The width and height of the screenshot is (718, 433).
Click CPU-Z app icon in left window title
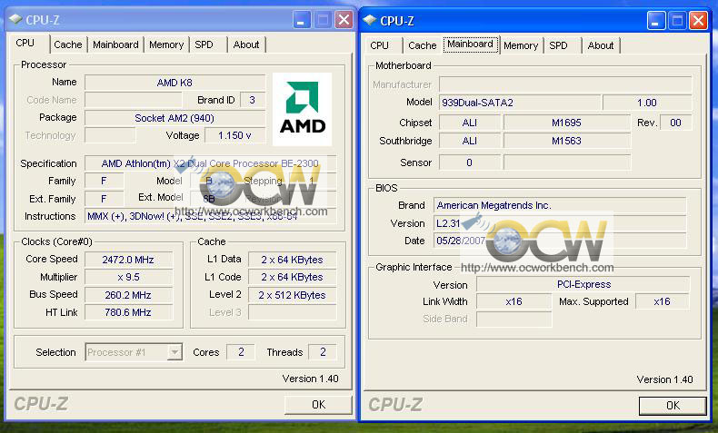pyautogui.click(x=15, y=19)
